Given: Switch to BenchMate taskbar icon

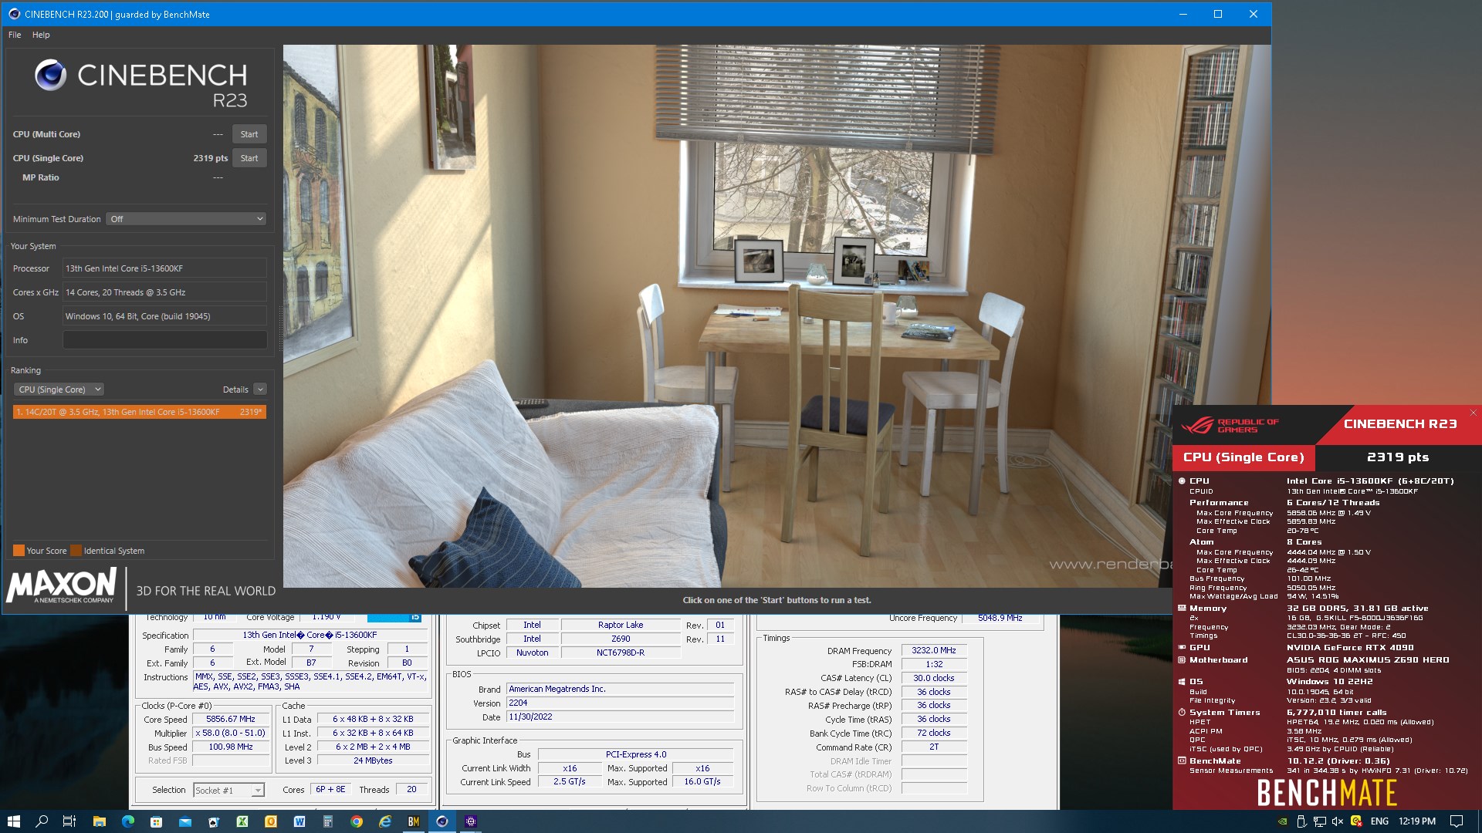Looking at the screenshot, I should [x=414, y=821].
